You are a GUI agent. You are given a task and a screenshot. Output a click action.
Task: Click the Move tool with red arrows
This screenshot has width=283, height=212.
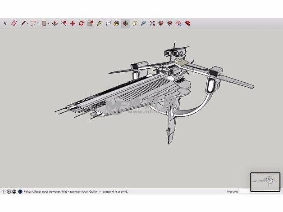tap(72, 23)
